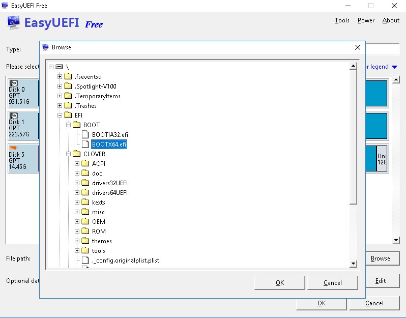Click tree scrollbar down arrow
The width and height of the screenshot is (406, 318).
(353, 264)
